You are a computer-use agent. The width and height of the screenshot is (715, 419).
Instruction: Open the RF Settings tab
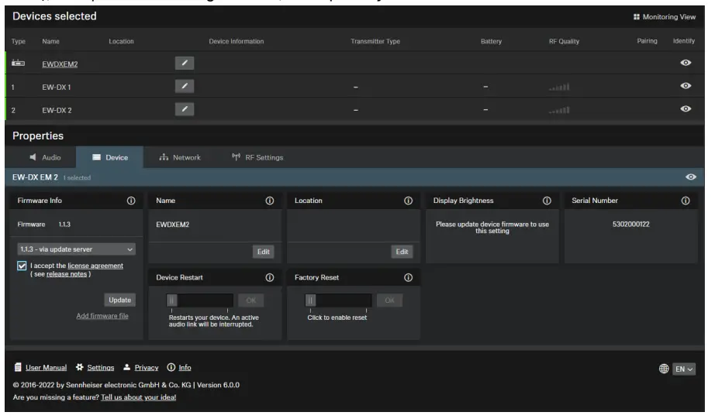[x=257, y=157]
